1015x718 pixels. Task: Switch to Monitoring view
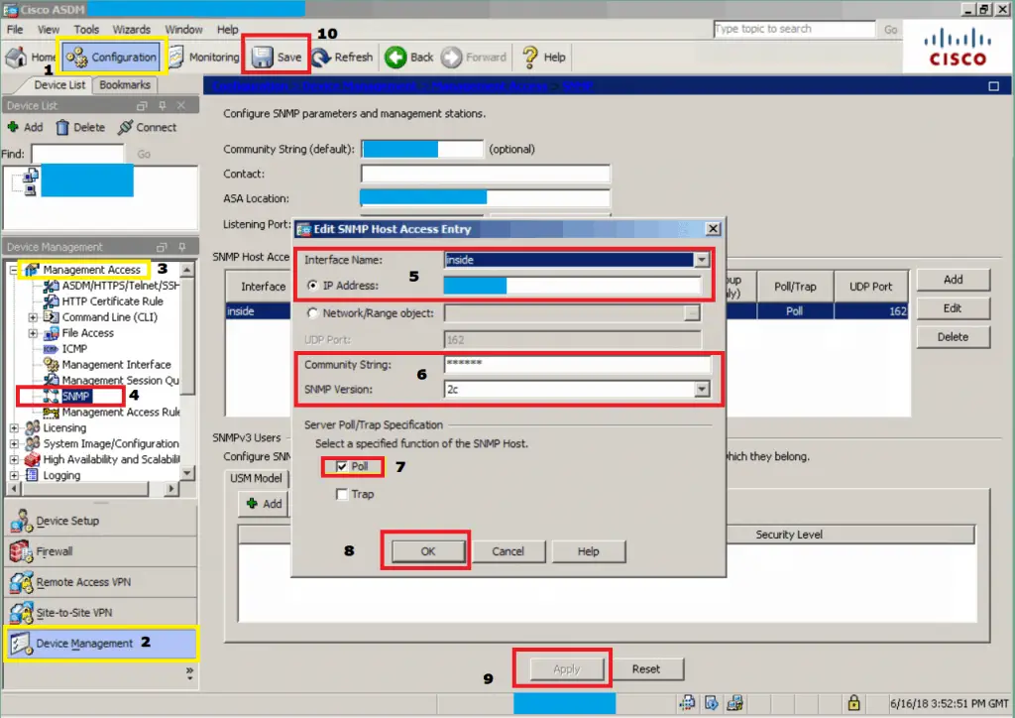pos(204,57)
